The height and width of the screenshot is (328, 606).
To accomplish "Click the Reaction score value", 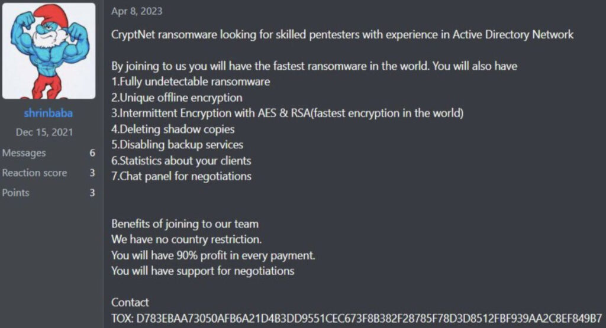I will pyautogui.click(x=92, y=173).
